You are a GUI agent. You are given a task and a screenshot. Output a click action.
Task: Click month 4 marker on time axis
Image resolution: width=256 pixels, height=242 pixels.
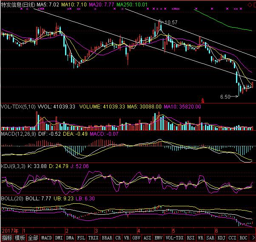click(139, 231)
